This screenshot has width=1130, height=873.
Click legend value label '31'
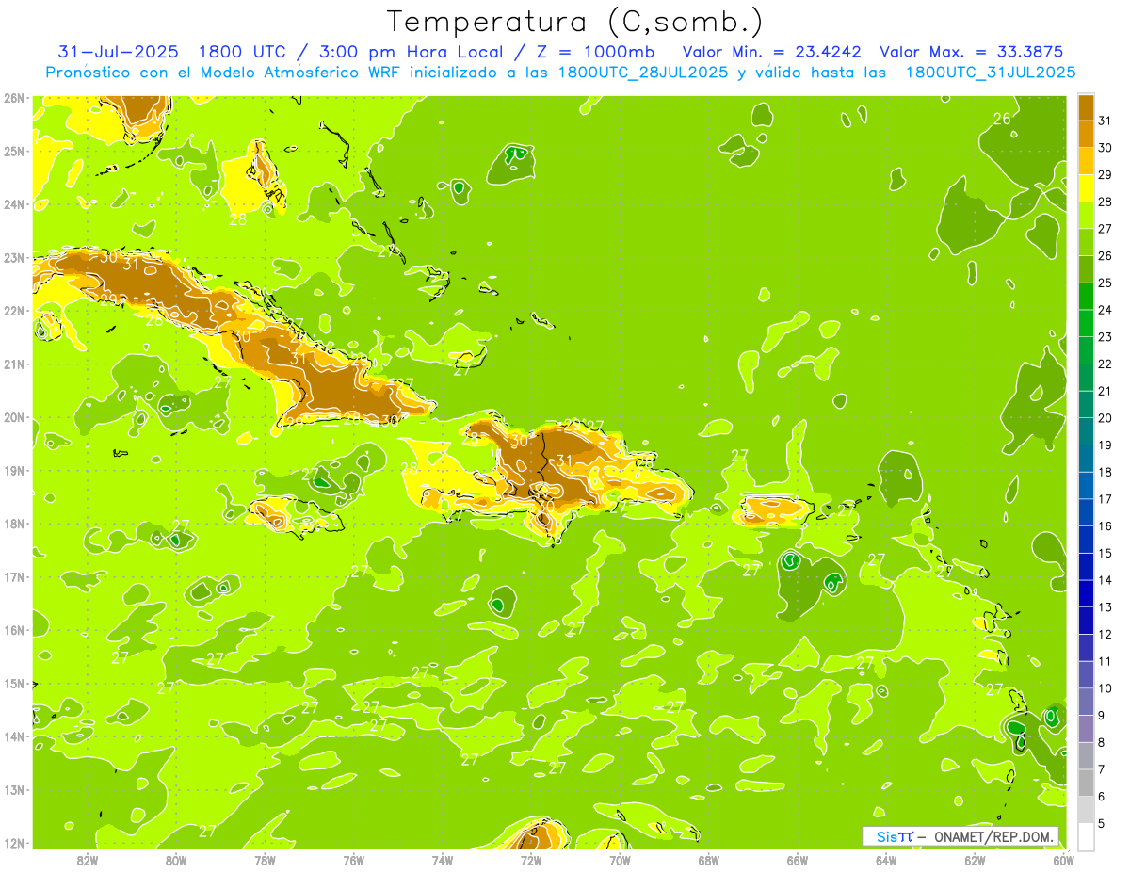tap(1106, 121)
